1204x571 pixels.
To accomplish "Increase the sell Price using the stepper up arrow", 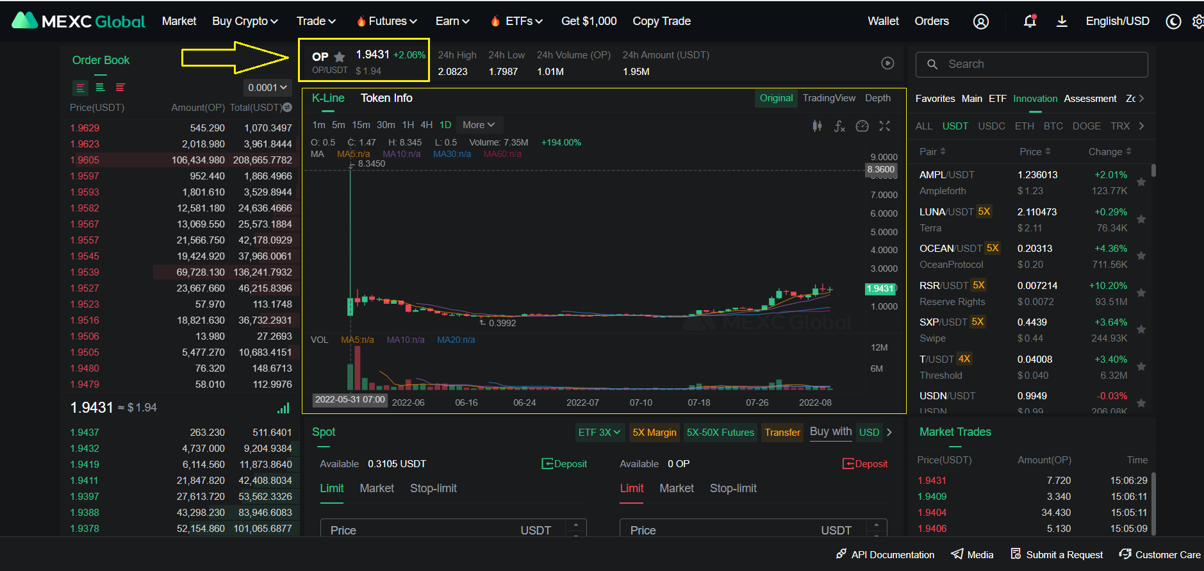I will click(x=876, y=525).
